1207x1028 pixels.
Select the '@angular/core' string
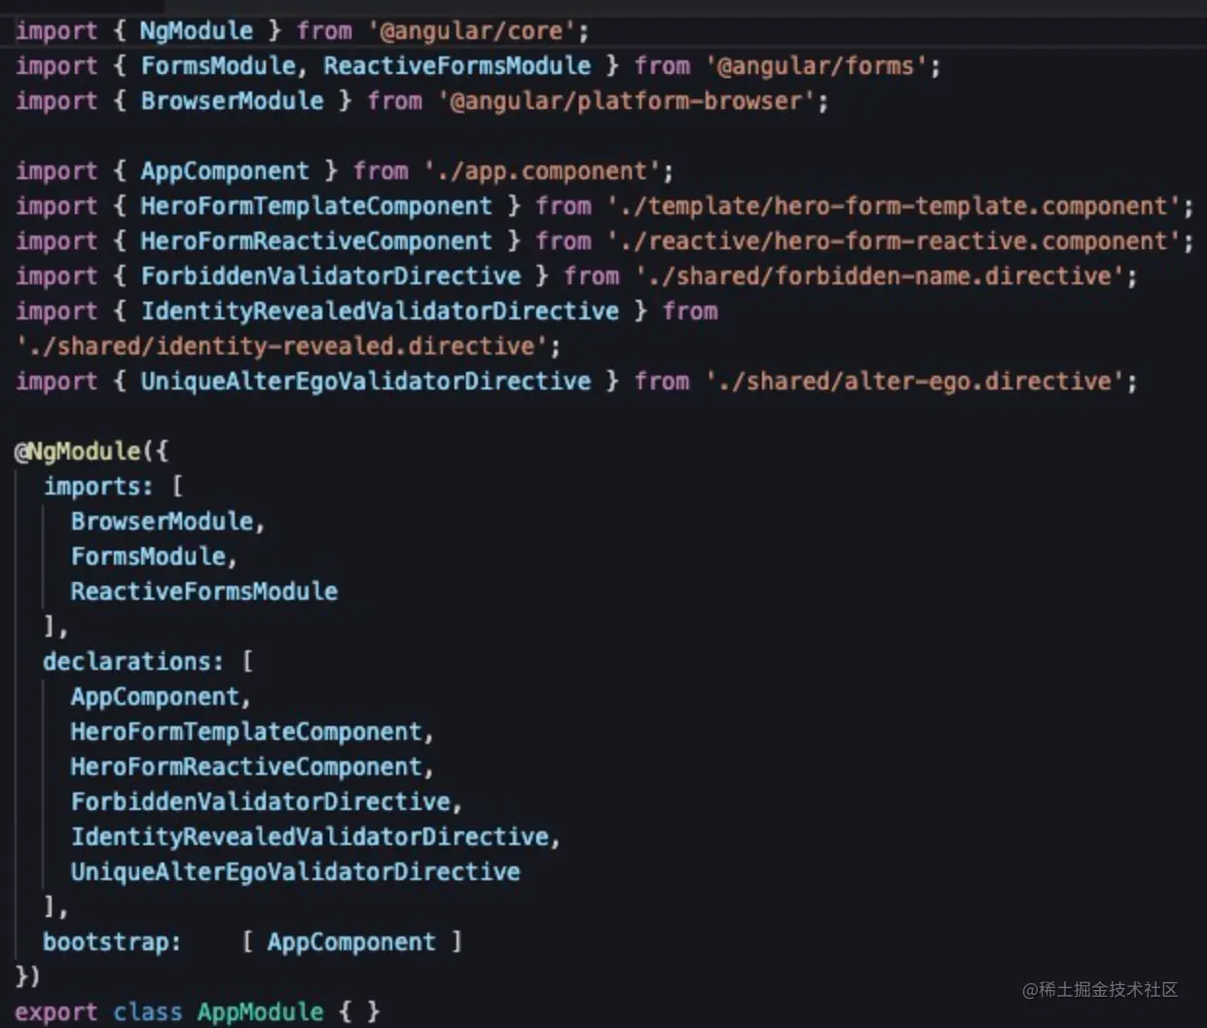(x=471, y=31)
